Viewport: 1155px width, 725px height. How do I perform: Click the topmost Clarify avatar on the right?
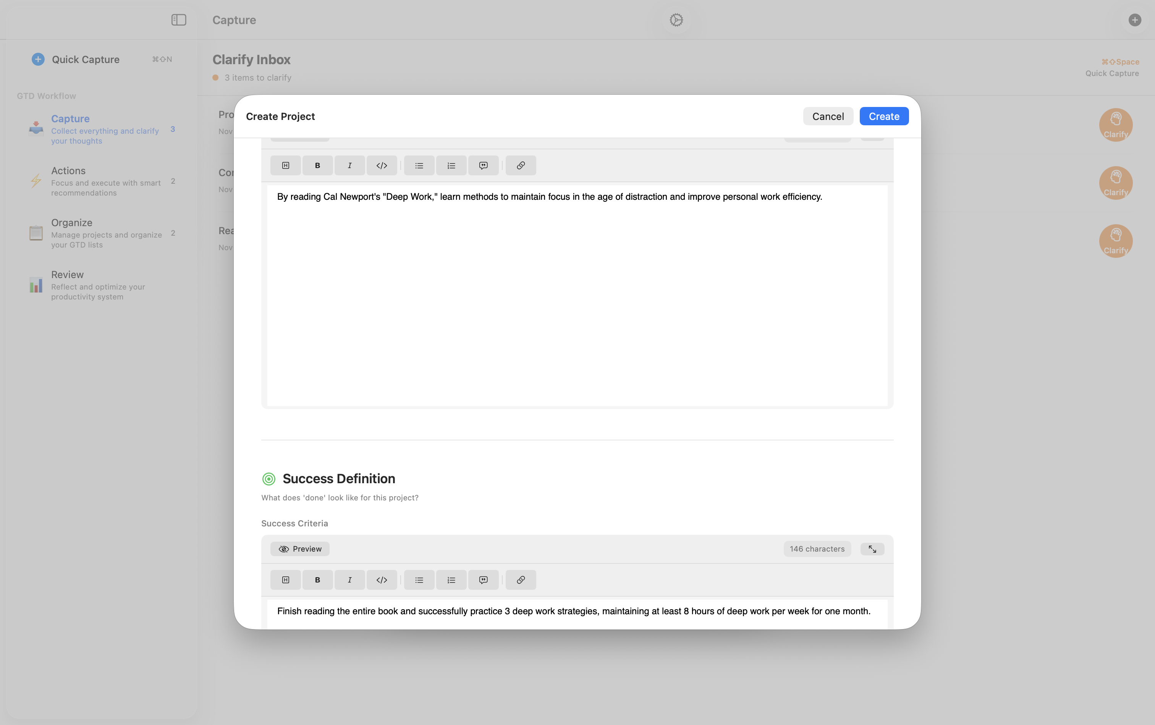[x=1116, y=125]
